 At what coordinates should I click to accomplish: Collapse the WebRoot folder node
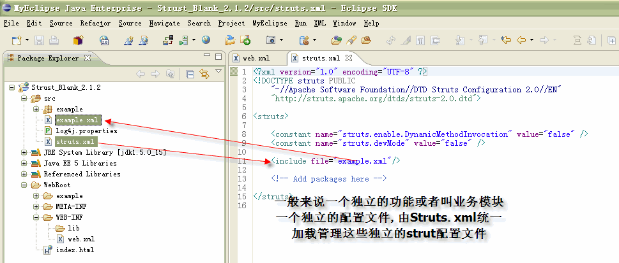24,185
